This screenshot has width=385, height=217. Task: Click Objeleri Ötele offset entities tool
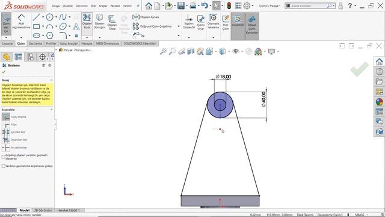[112, 23]
